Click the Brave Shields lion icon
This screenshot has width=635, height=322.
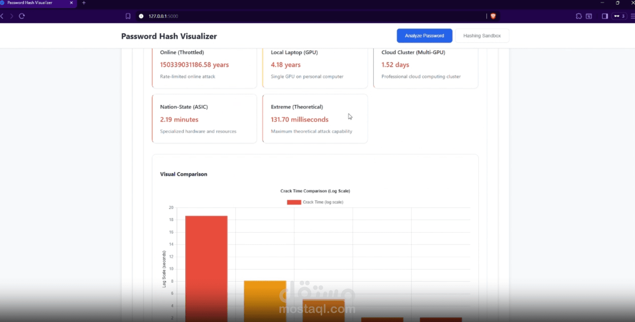[494, 16]
